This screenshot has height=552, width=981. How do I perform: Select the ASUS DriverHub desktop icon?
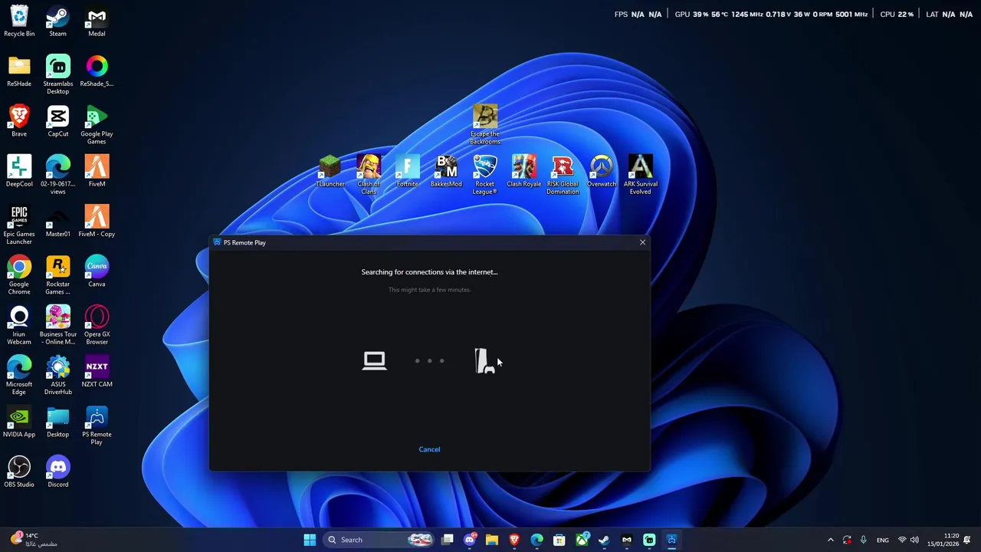click(57, 376)
